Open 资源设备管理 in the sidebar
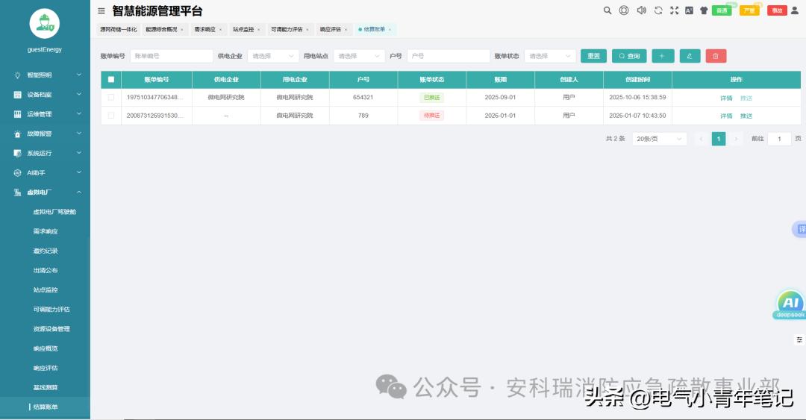The height and width of the screenshot is (420, 806). point(51,329)
